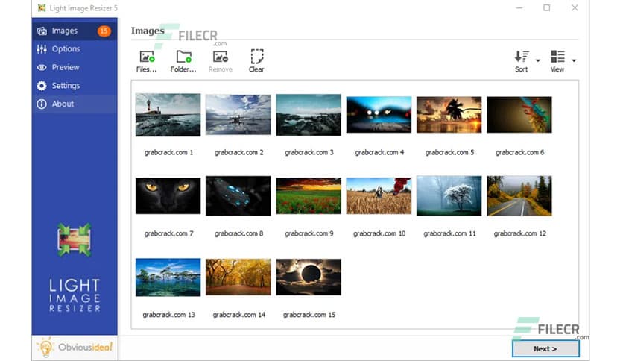Open Settings from the sidebar
Image resolution: width=623 pixels, height=361 pixels.
[x=75, y=86]
